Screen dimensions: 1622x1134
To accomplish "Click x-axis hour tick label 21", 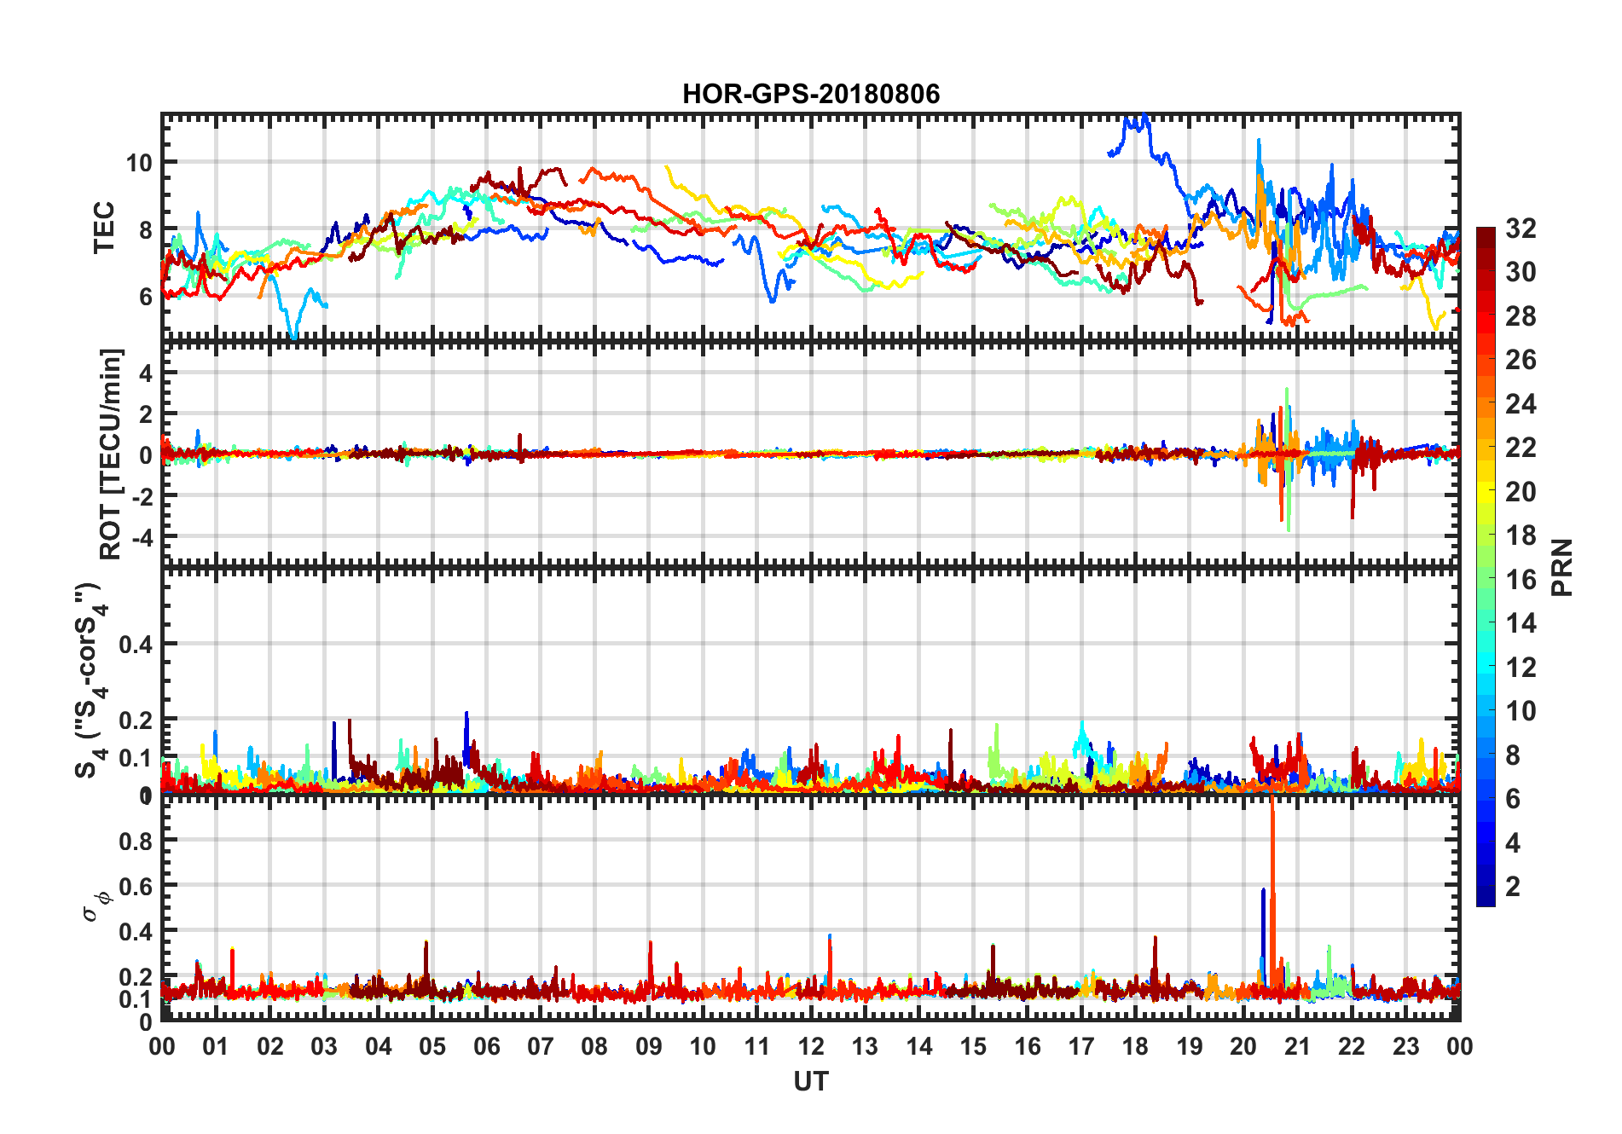I will pyautogui.click(x=1298, y=1046).
